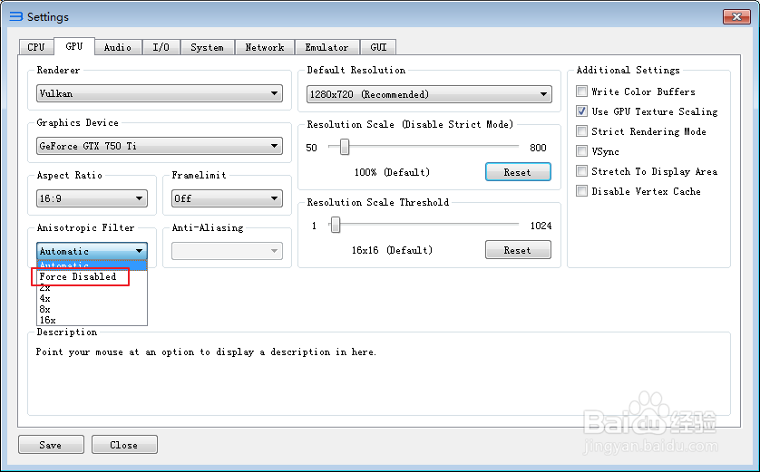The image size is (760, 472).
Task: Tick Stretch To Display Area checkbox
Action: (581, 171)
